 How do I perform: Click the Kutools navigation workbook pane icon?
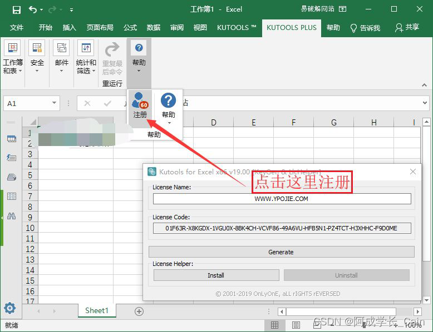click(11, 139)
